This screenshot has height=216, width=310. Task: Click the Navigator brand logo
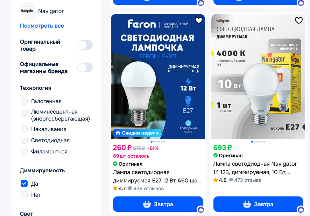(28, 11)
